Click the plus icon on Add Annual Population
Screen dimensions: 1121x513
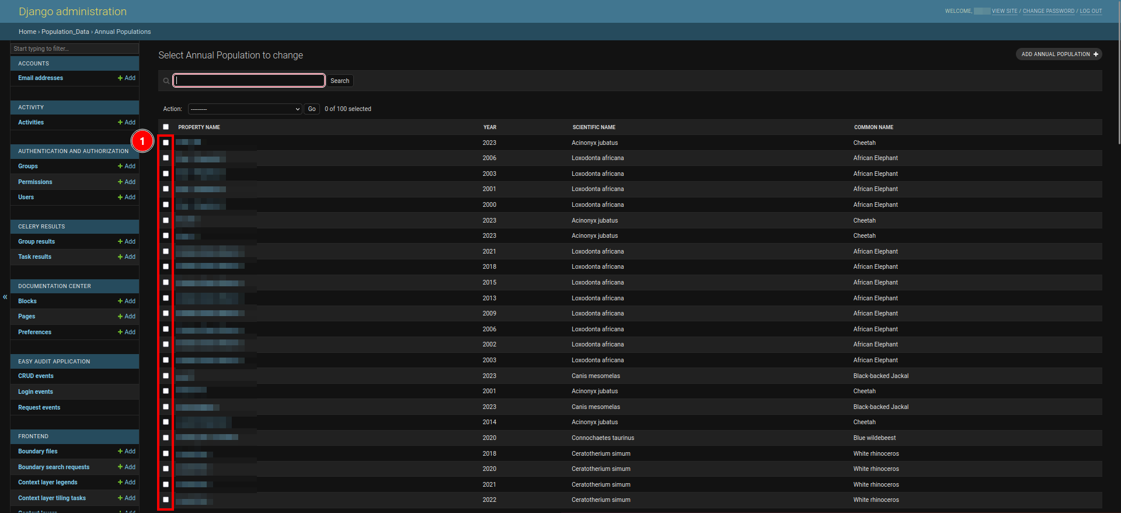pos(1096,54)
